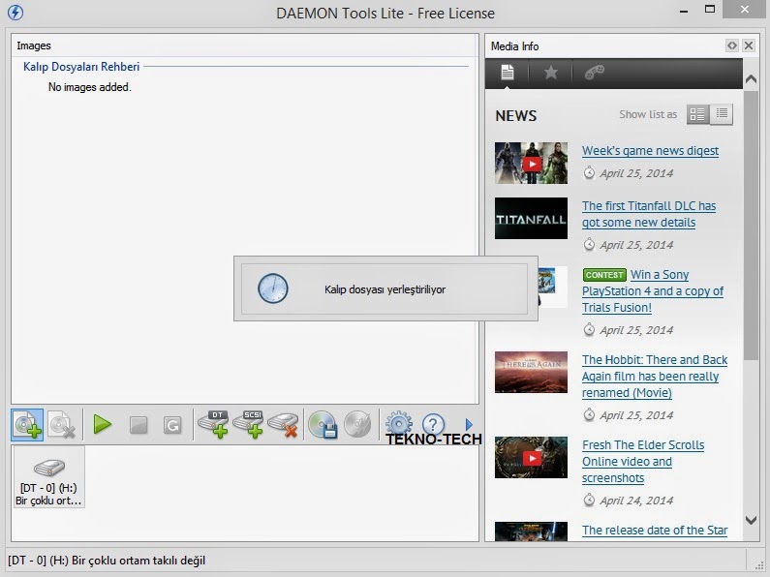770x577 pixels.
Task: Click the G refresh icon in the toolbar
Action: (172, 425)
